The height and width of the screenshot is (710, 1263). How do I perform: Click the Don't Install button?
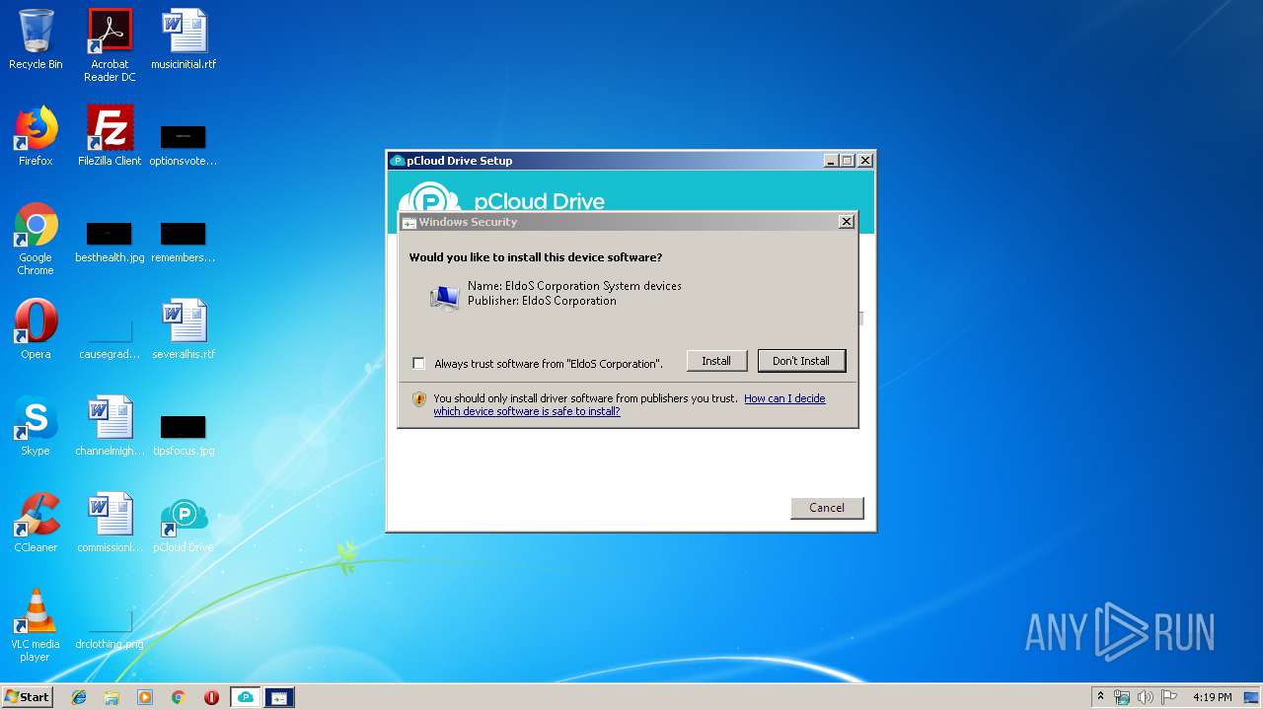[x=801, y=361]
